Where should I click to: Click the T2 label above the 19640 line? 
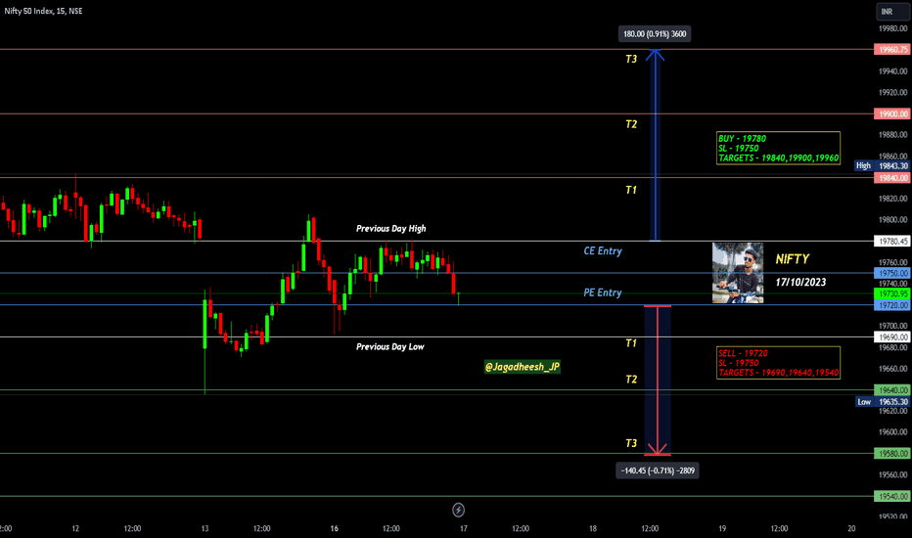(x=631, y=380)
